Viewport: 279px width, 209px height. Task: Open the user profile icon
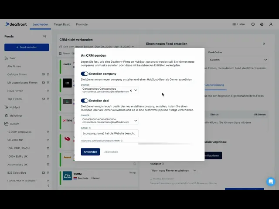click(x=271, y=24)
